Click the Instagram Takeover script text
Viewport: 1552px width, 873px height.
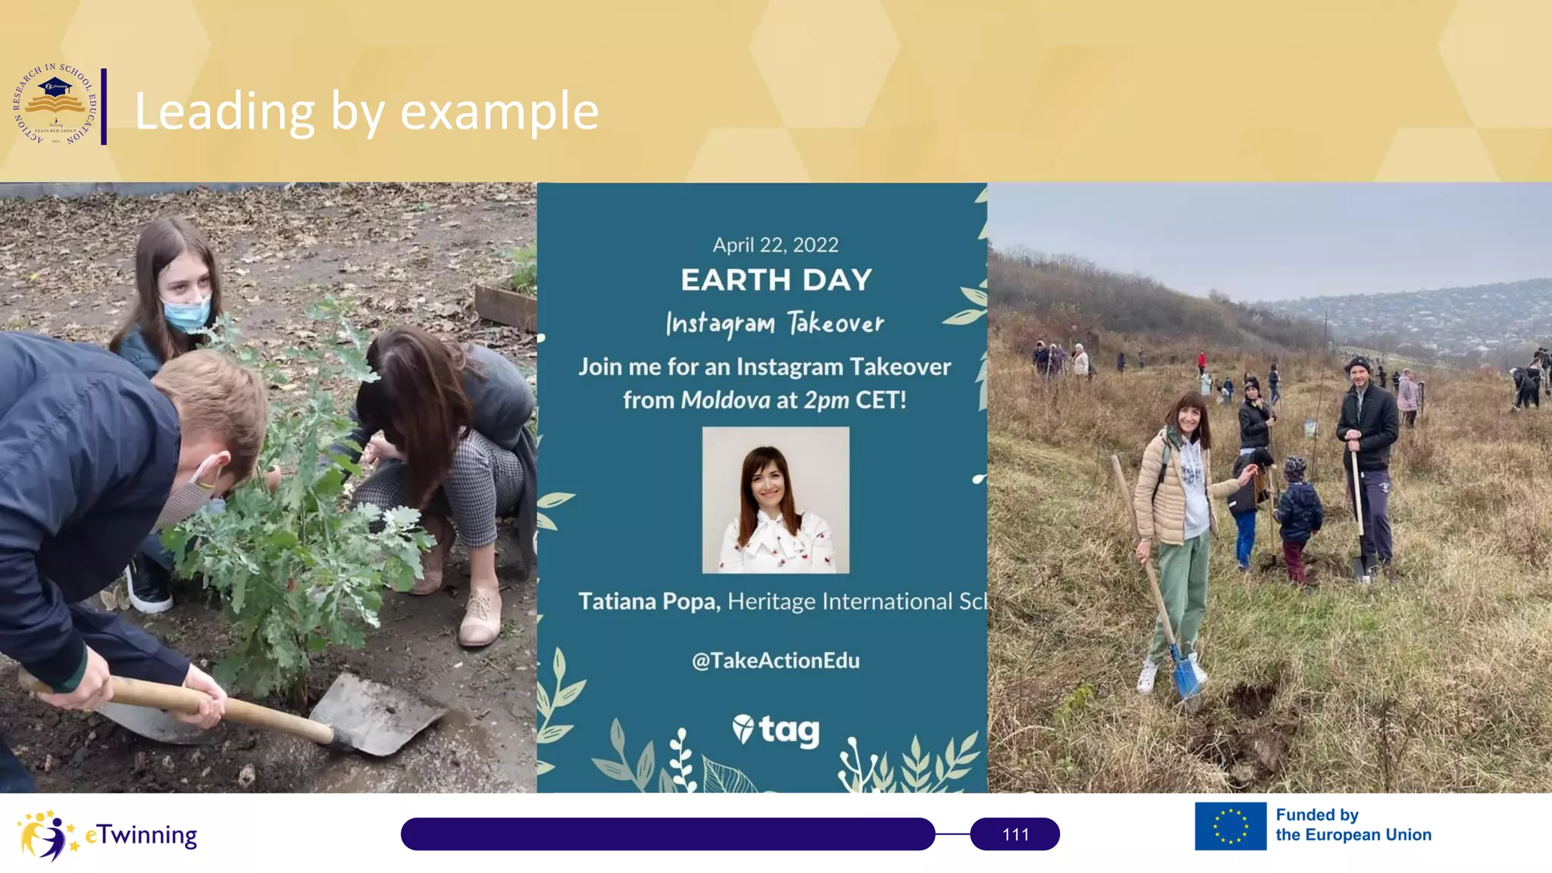click(775, 324)
